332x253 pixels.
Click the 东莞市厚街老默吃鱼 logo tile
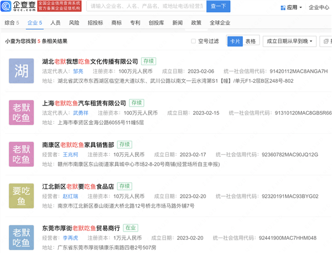tap(22, 236)
